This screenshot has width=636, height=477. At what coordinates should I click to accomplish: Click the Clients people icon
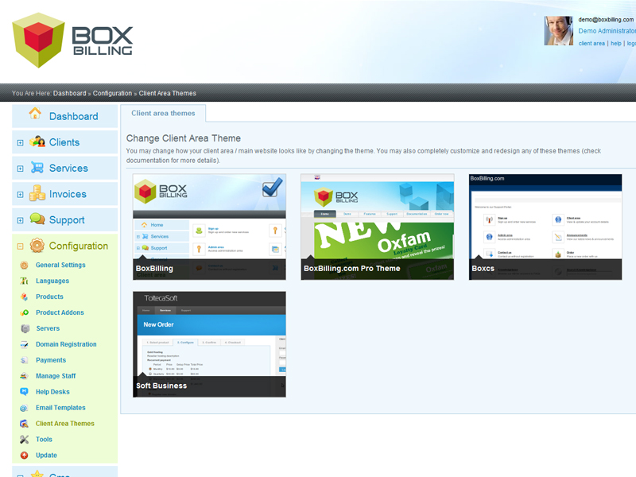point(37,142)
